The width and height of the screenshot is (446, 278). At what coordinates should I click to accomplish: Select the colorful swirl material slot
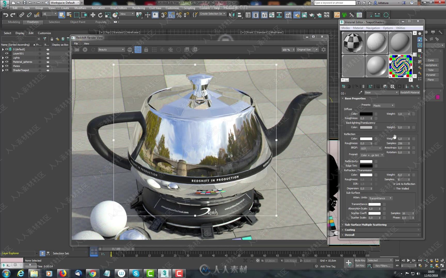401,66
